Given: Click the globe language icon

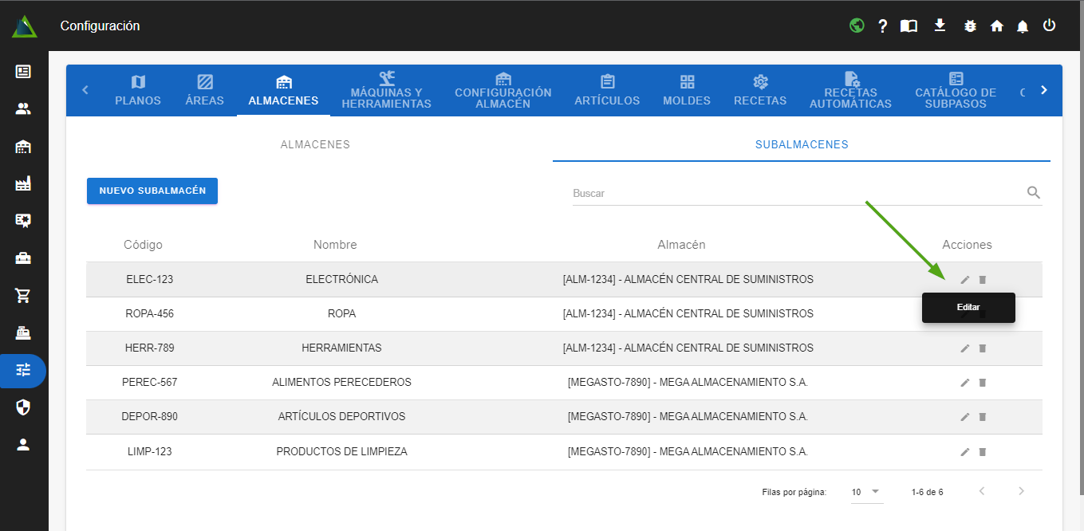Looking at the screenshot, I should click(857, 26).
